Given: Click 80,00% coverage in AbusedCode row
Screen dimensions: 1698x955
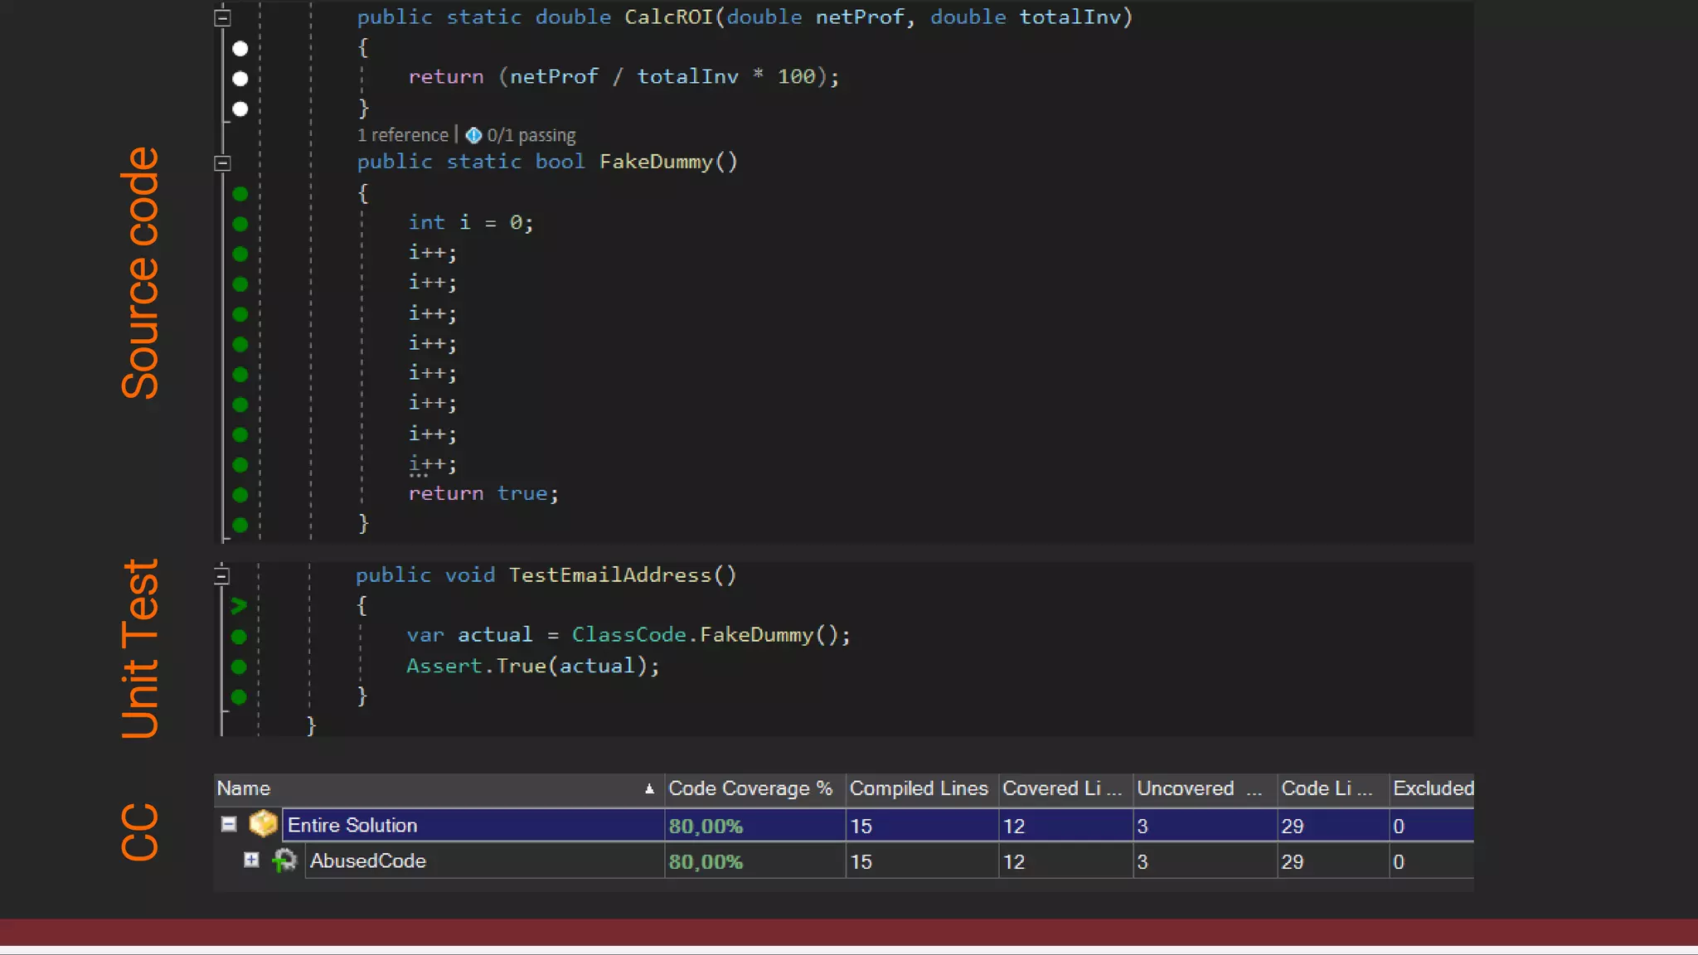Looking at the screenshot, I should [x=706, y=862].
